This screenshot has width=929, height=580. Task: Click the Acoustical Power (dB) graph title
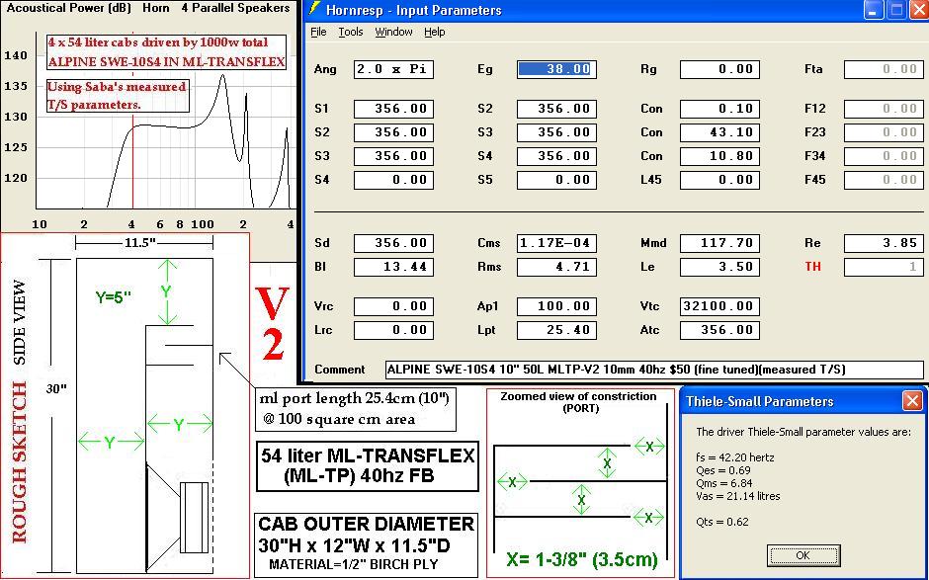point(69,8)
